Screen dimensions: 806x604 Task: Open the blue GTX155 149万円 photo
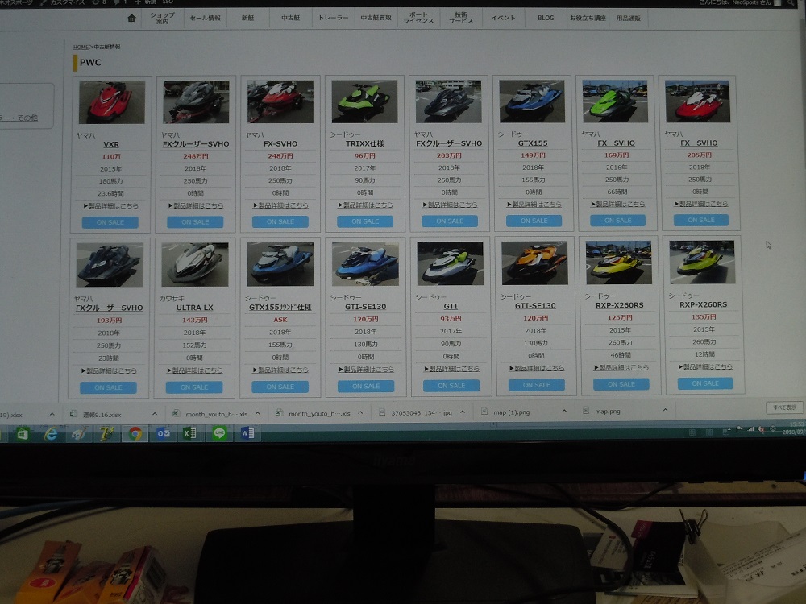(532, 101)
